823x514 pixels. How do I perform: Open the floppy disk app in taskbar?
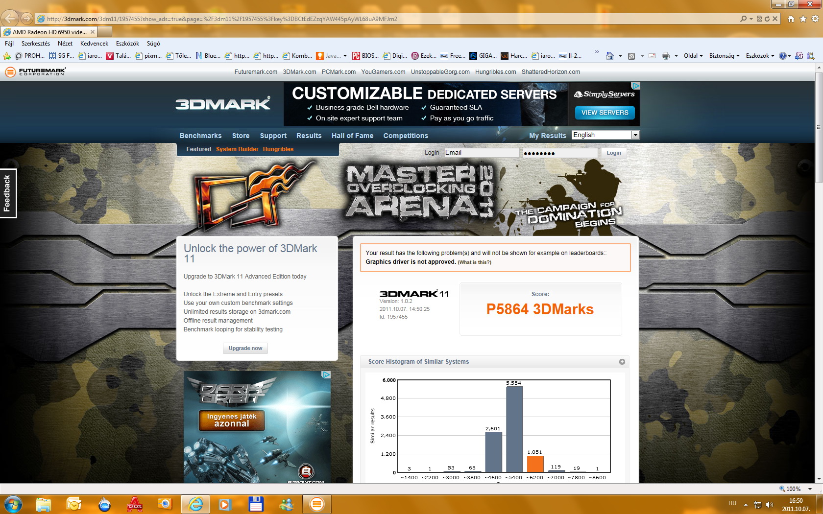pos(256,504)
